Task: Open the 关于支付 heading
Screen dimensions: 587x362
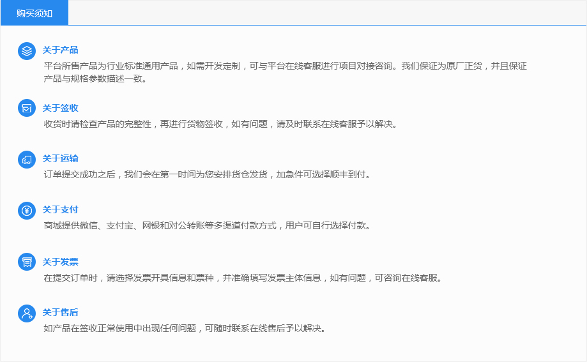Action: coord(60,209)
